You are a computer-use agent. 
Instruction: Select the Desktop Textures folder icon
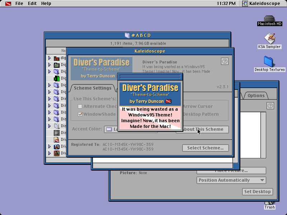(268, 62)
